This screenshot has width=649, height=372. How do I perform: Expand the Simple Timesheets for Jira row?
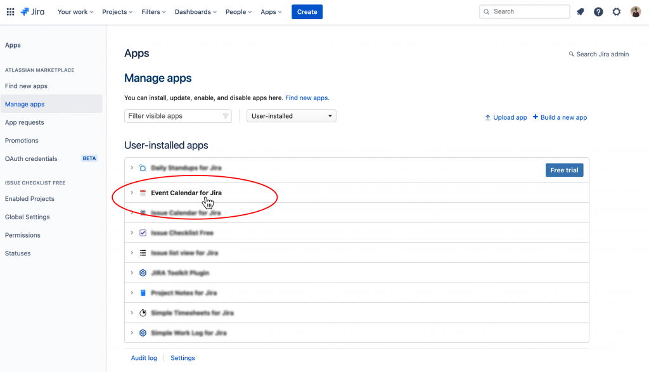(132, 313)
